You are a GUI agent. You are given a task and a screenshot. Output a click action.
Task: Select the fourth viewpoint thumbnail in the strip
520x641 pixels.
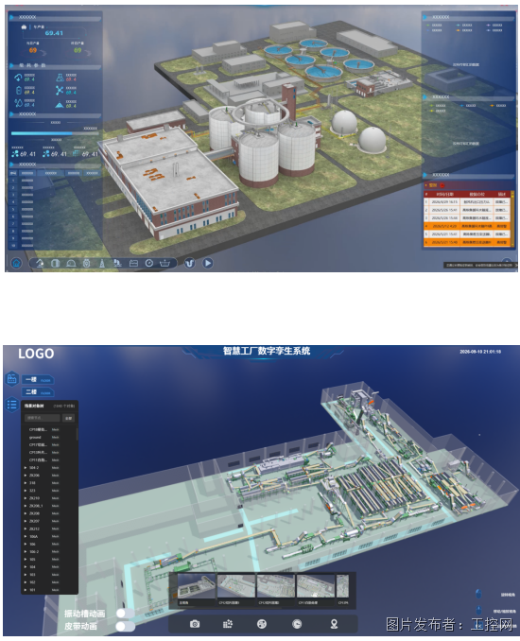(x=315, y=589)
